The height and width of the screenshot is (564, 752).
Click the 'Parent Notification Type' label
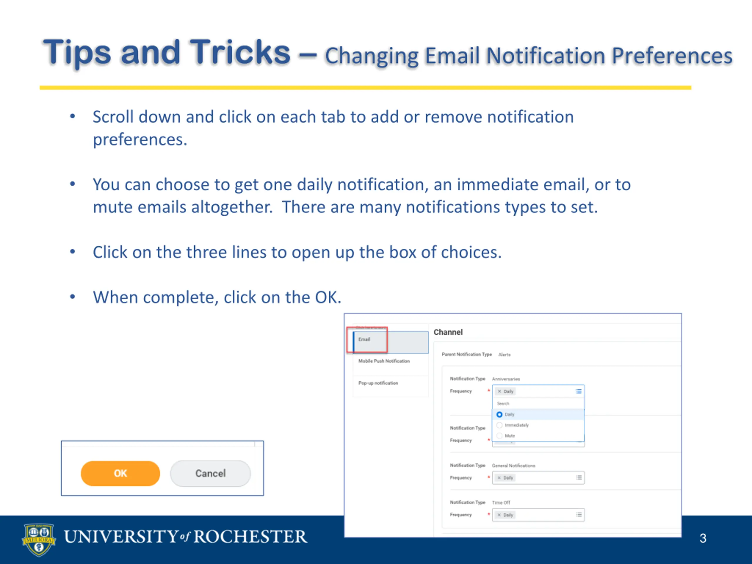(467, 354)
